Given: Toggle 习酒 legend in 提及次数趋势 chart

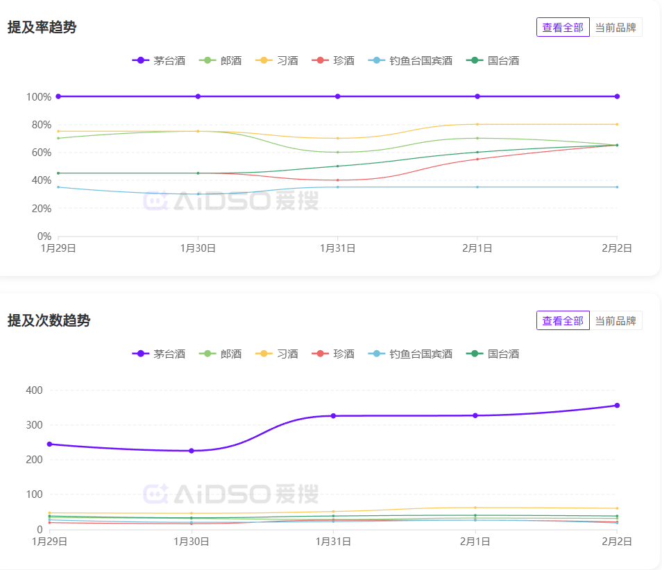Looking at the screenshot, I should tap(278, 354).
